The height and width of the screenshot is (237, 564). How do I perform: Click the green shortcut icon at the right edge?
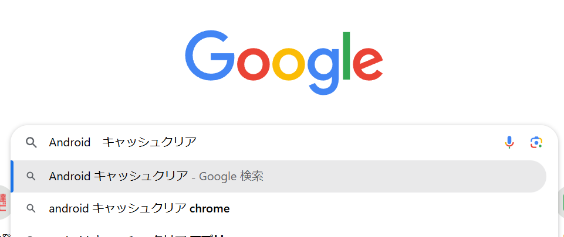pos(561,203)
